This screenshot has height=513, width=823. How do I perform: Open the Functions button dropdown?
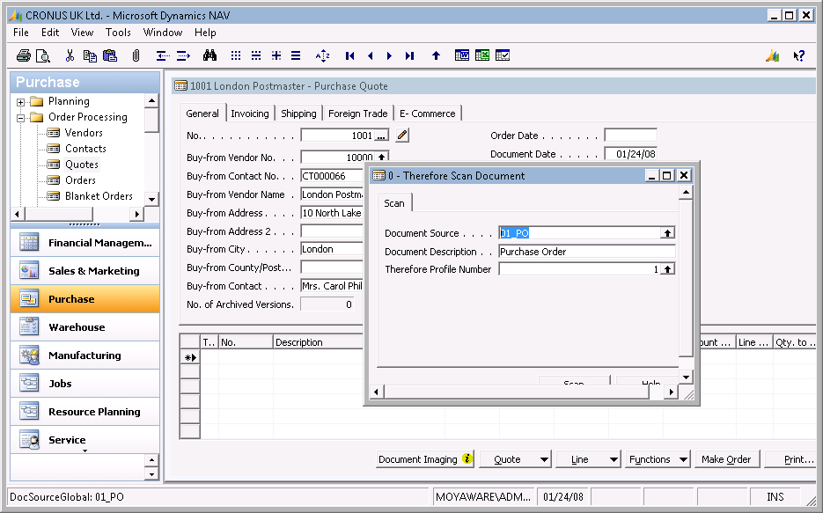(x=683, y=459)
